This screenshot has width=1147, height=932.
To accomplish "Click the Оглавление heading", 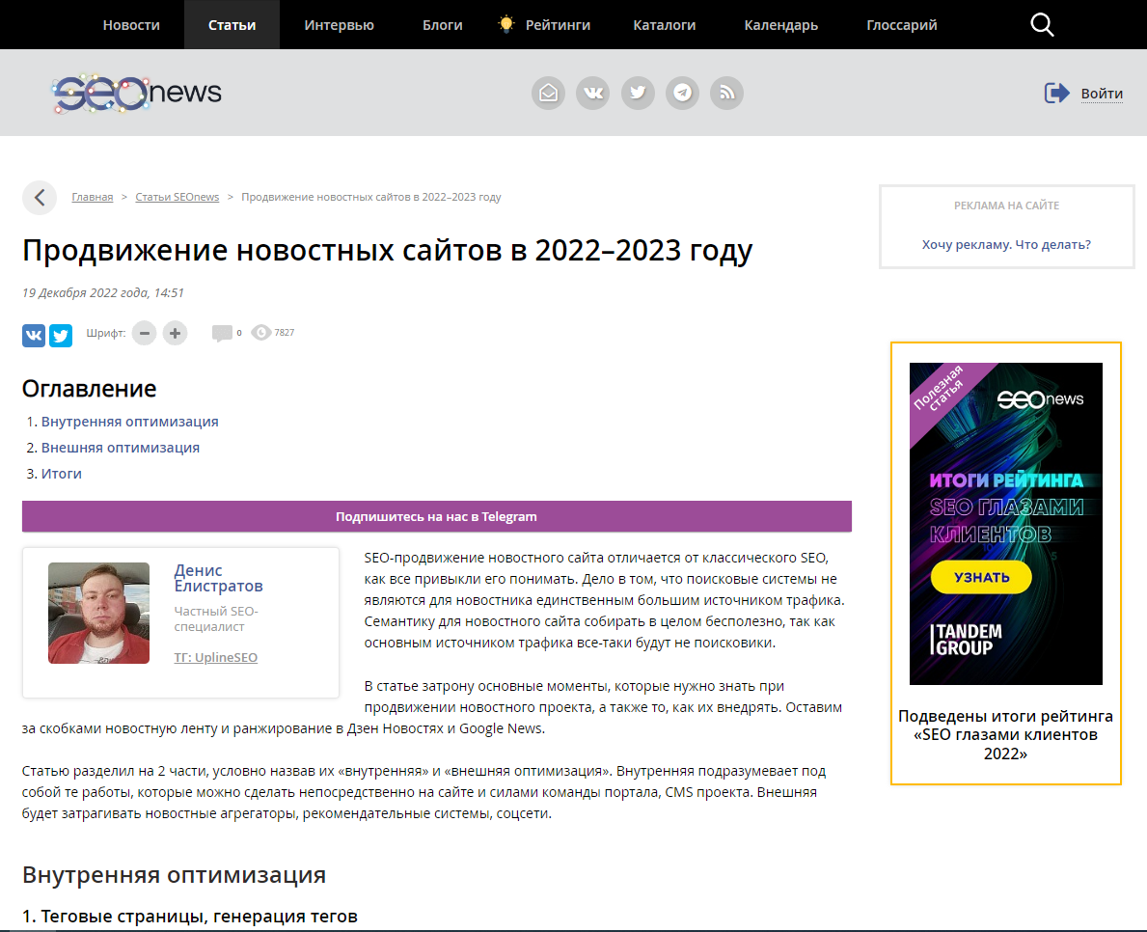I will 90,389.
